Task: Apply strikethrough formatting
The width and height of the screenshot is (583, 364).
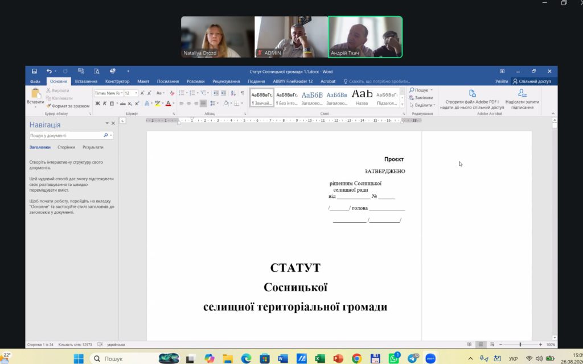Action: 123,104
